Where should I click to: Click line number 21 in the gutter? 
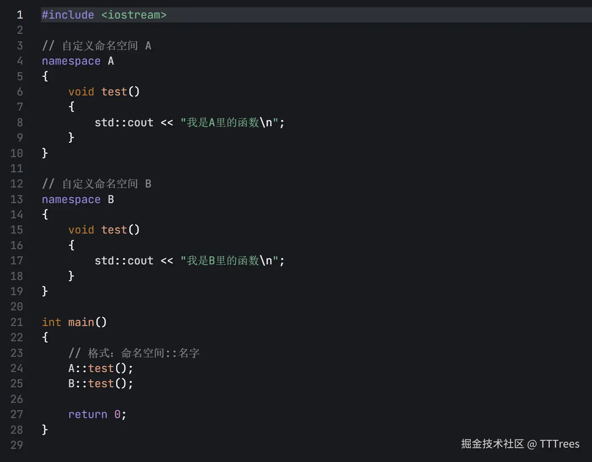tap(17, 322)
